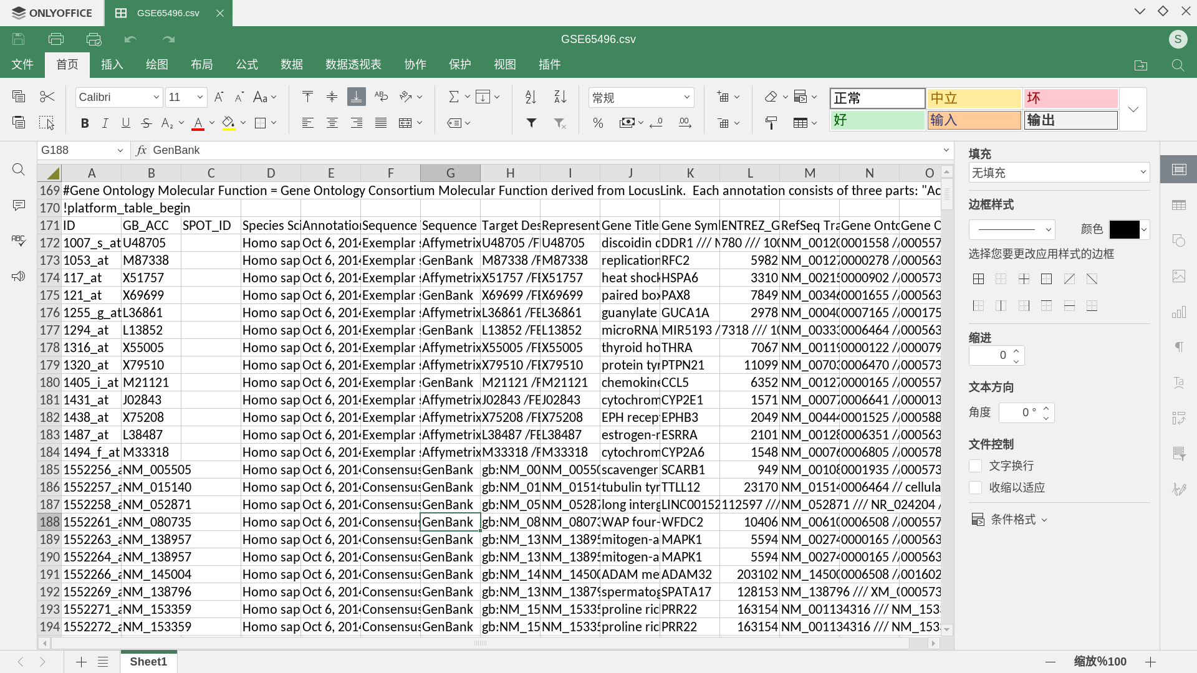This screenshot has width=1197, height=673.
Task: Apply the 好 cell style
Action: point(877,120)
